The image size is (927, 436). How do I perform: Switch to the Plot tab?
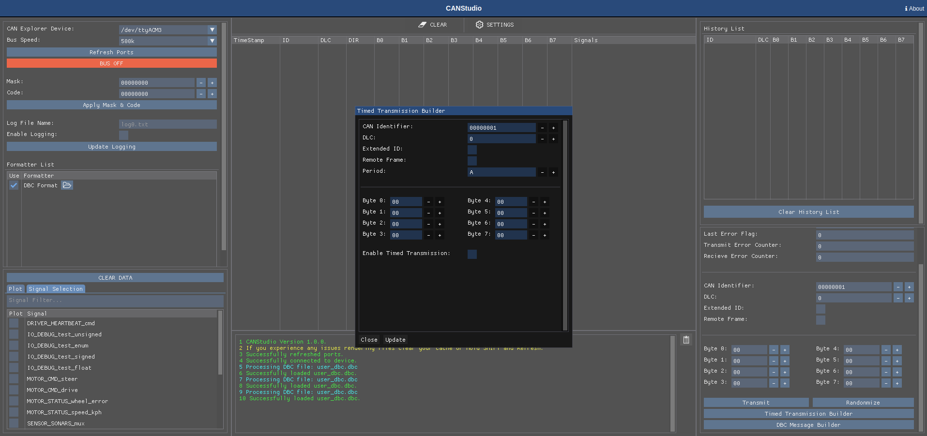pyautogui.click(x=15, y=289)
